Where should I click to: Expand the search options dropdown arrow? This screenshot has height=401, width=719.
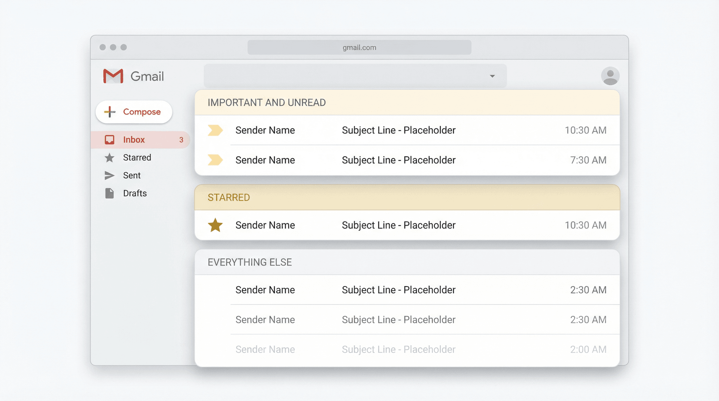[x=492, y=76]
